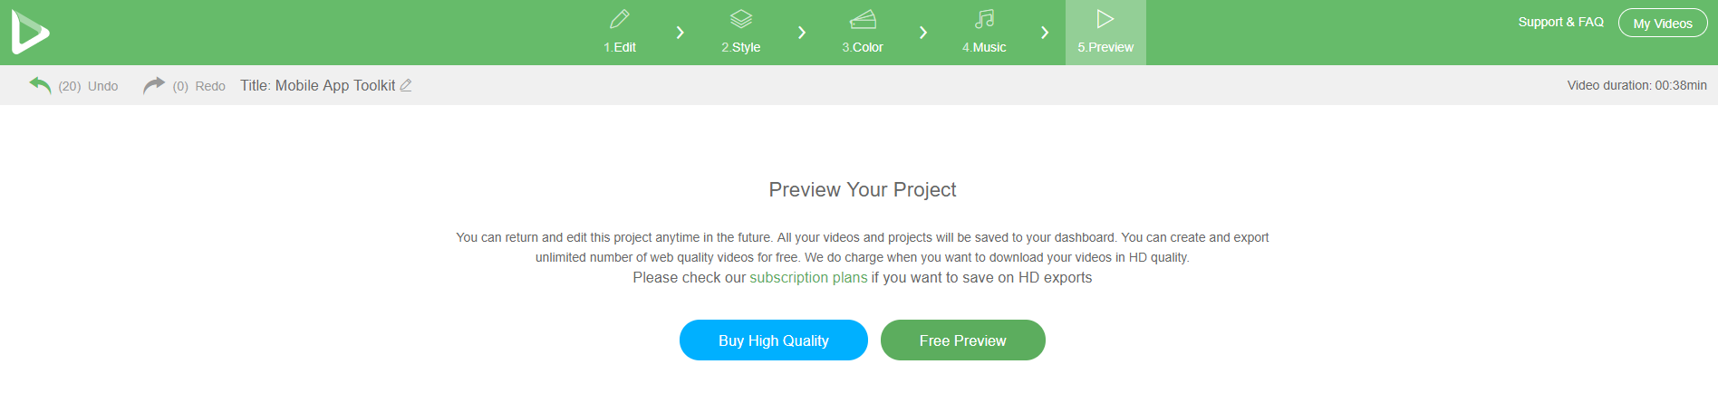Click the chevron after Color step
Image resolution: width=1718 pixels, height=393 pixels.
pyautogui.click(x=923, y=33)
